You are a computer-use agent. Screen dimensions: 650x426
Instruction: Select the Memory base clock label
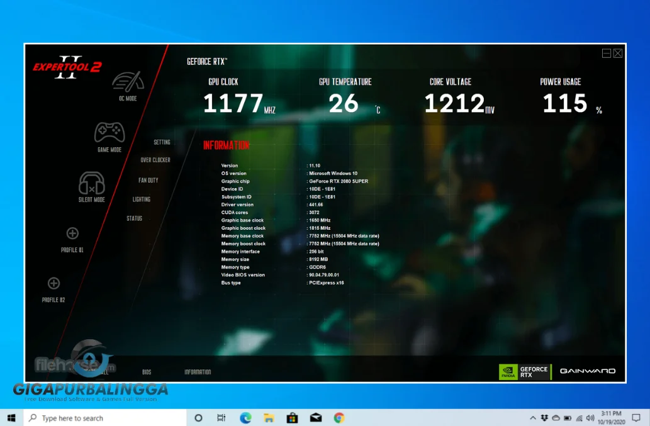242,236
